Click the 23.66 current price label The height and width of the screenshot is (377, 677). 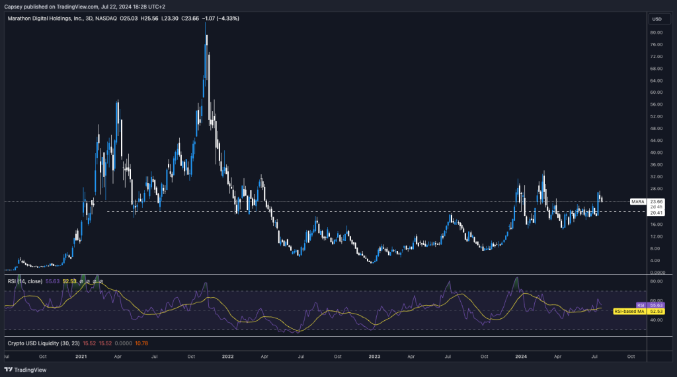pyautogui.click(x=657, y=201)
